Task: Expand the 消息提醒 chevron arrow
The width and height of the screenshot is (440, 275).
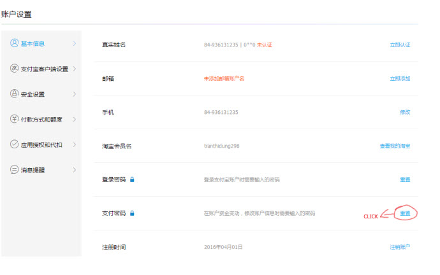Action: (x=74, y=170)
